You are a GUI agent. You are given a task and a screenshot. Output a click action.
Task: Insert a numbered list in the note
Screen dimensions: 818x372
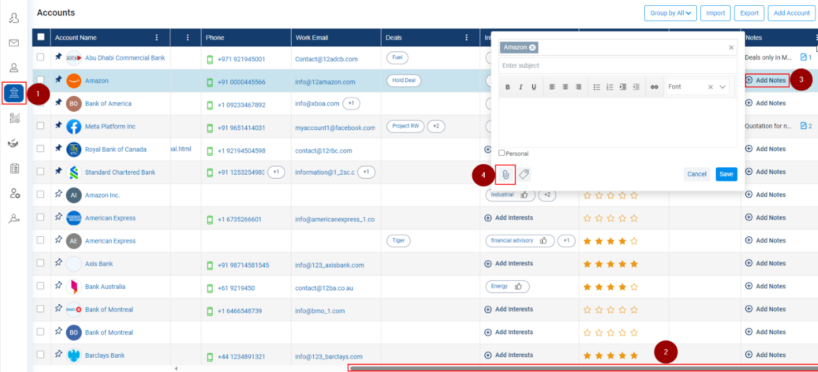[610, 87]
